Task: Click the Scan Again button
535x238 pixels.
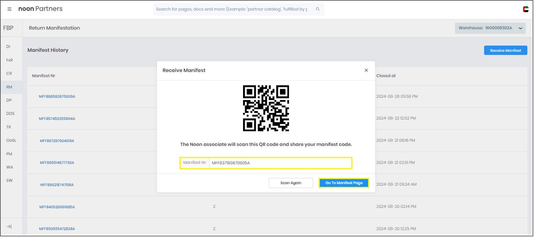Action: click(291, 183)
